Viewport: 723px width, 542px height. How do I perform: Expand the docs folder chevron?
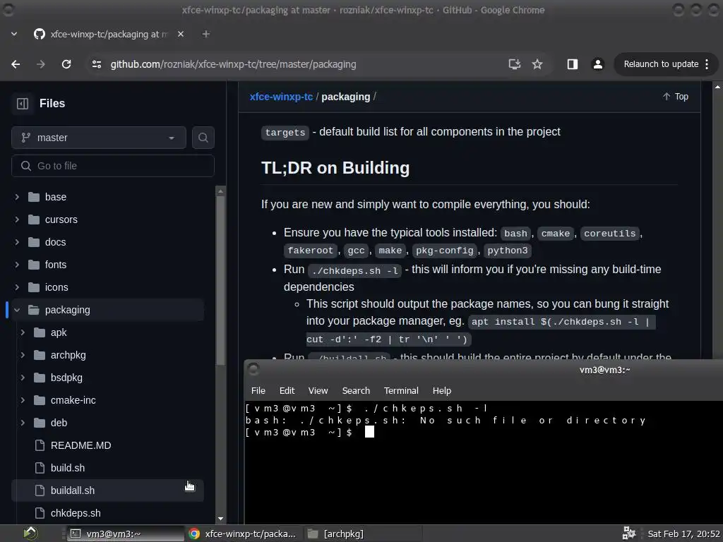[x=17, y=242]
